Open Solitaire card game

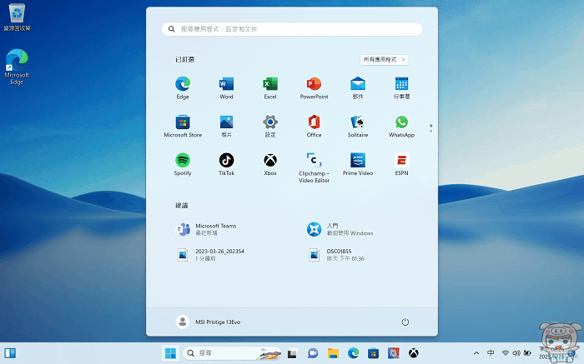tap(358, 126)
